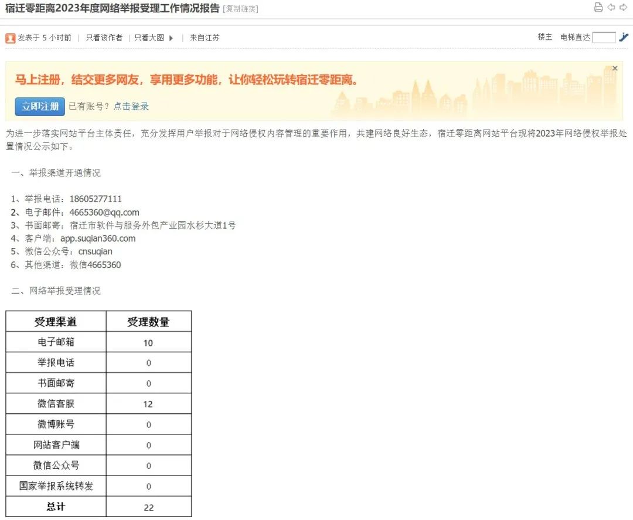Click the print icon at top right

pos(598,8)
